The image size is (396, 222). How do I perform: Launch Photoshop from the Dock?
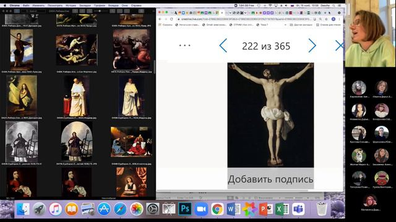[185, 209]
